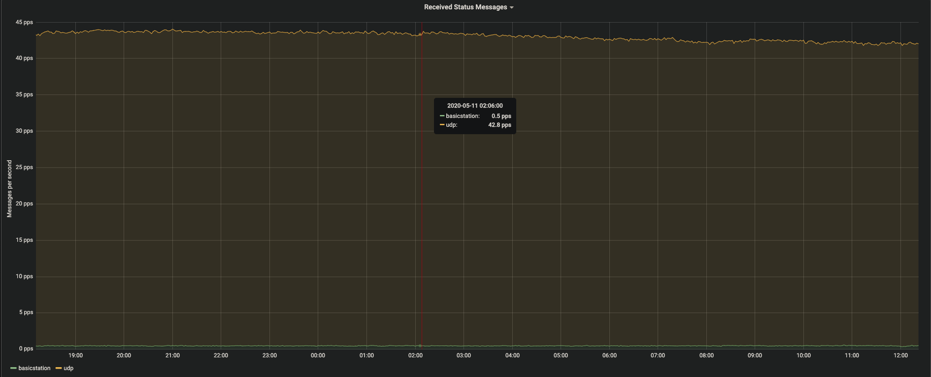Click the 12:00 time axis label
931x377 pixels.
coord(900,355)
